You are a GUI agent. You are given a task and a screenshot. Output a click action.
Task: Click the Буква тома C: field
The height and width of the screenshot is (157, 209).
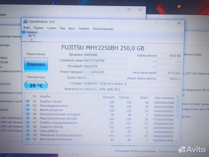tap(105, 78)
